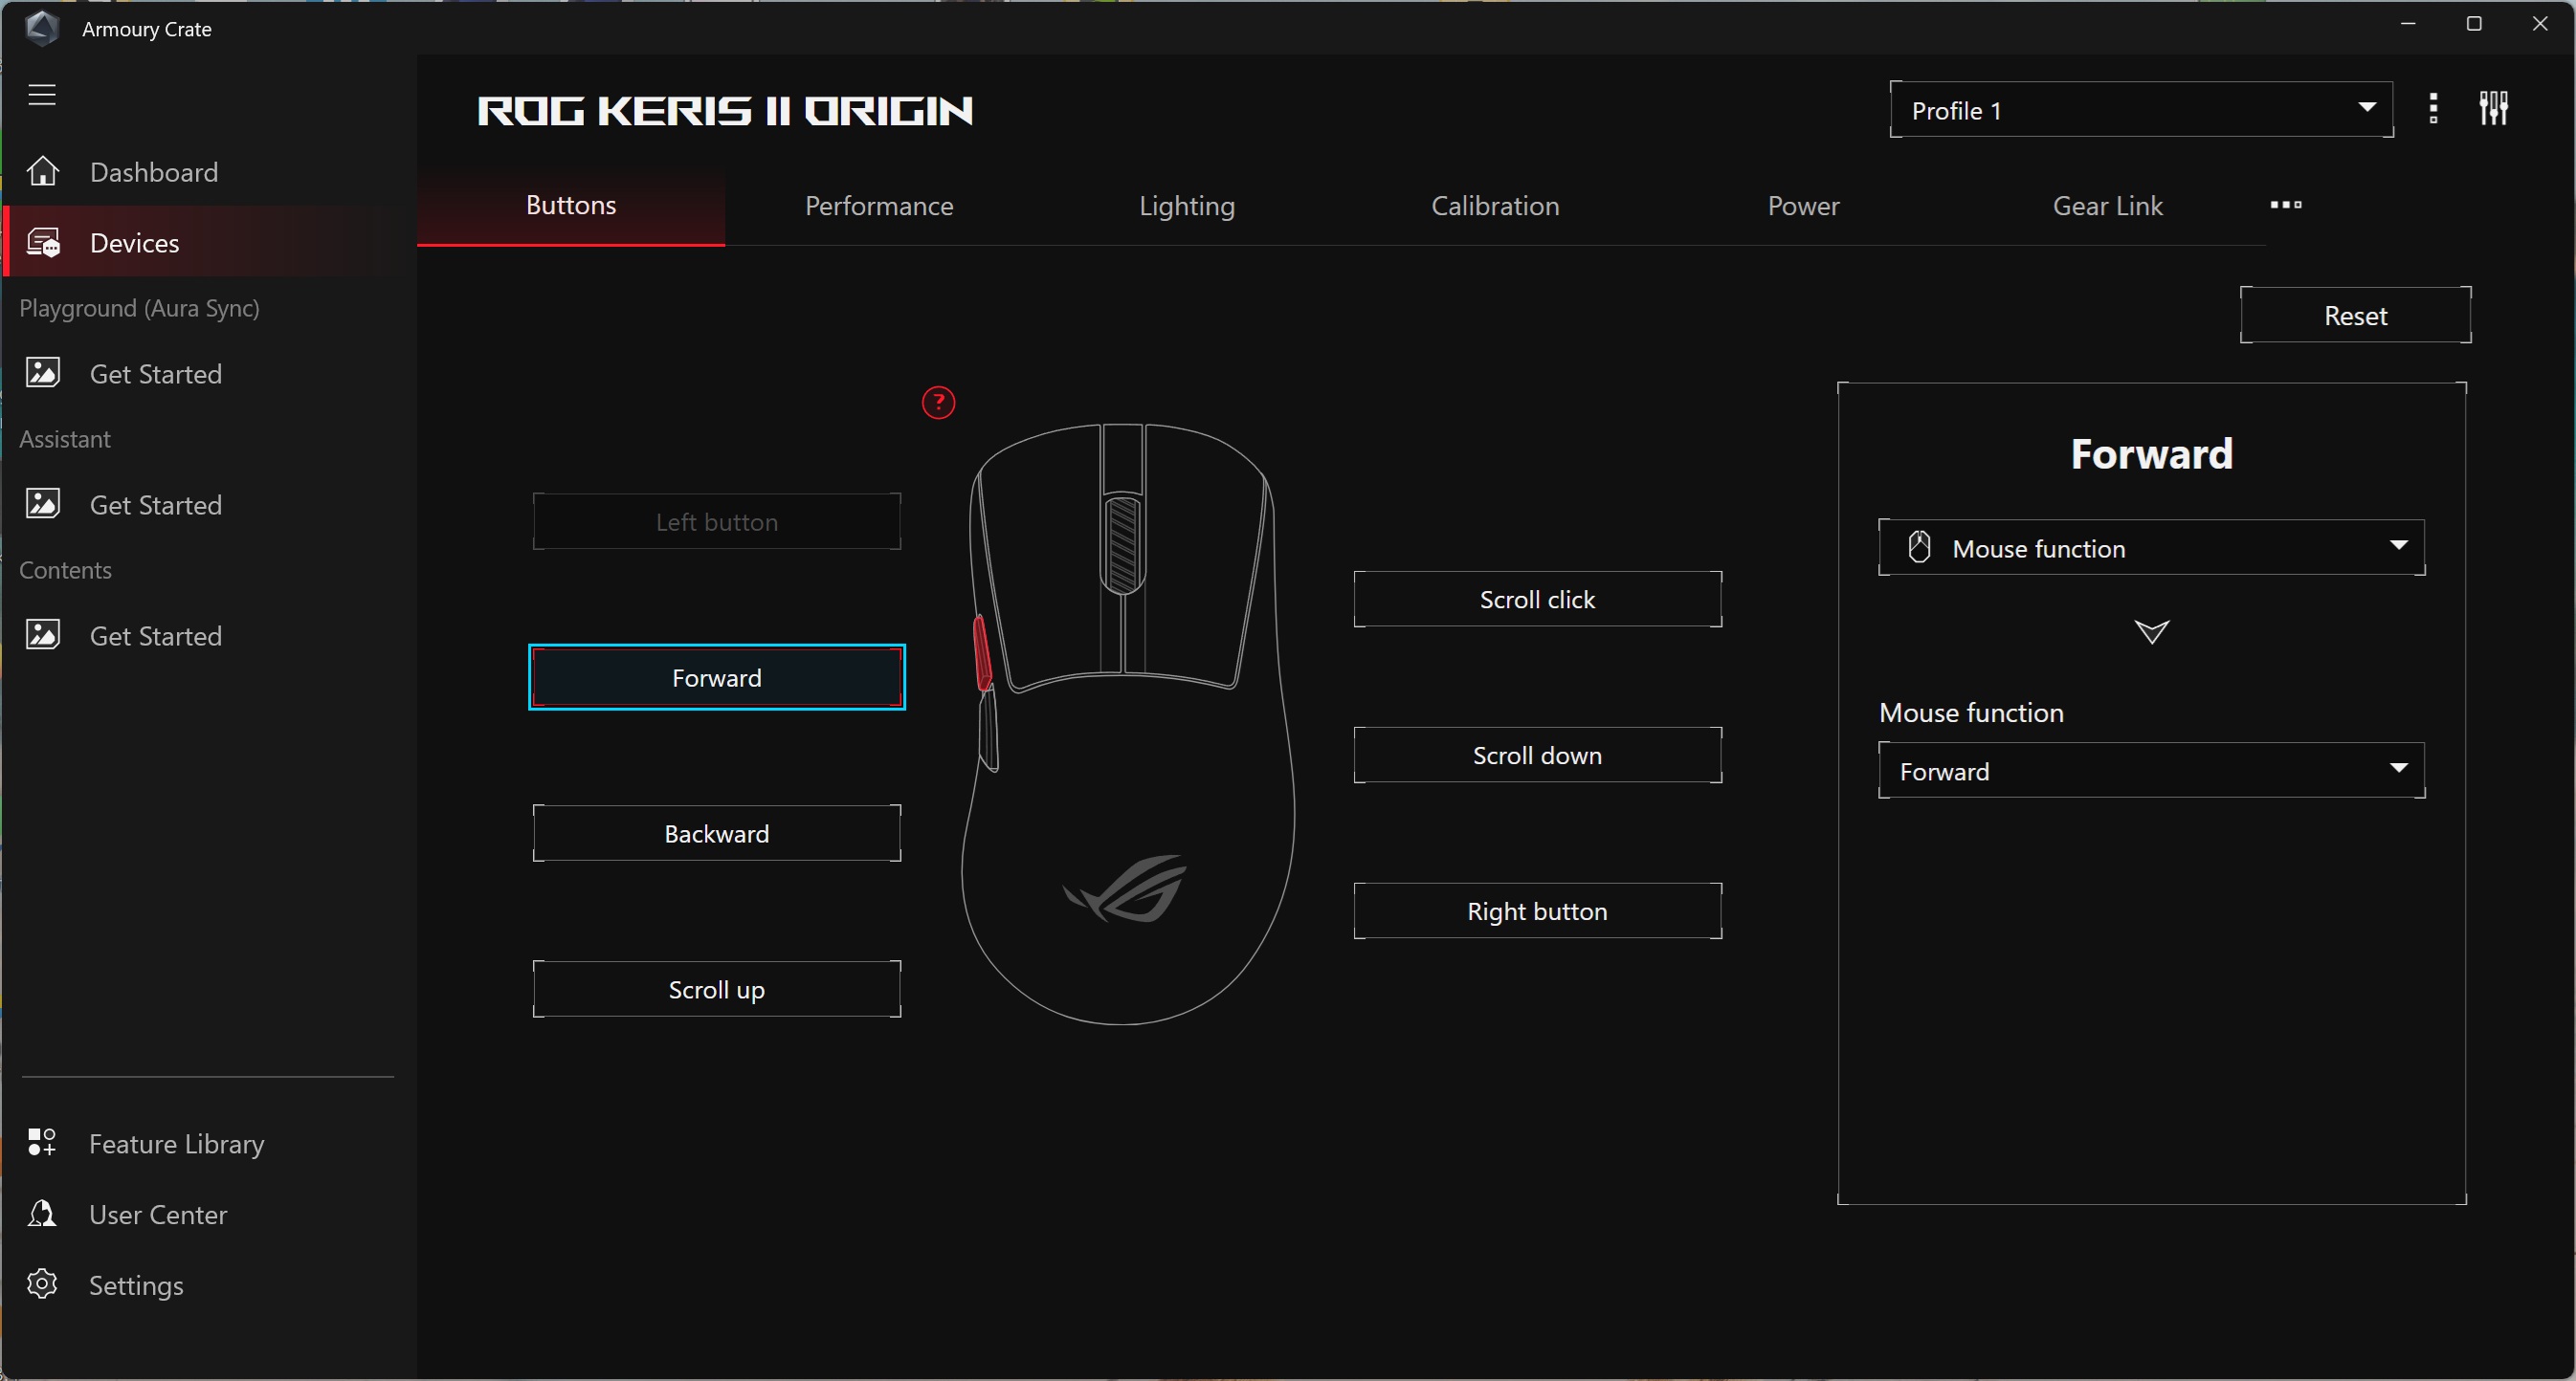Screen dimensions: 2576x1381
Task: Open the sliders settings icon near profile
Action: tap(2494, 108)
